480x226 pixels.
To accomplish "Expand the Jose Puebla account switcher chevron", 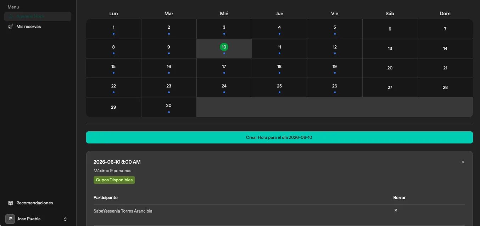I will (x=65, y=219).
